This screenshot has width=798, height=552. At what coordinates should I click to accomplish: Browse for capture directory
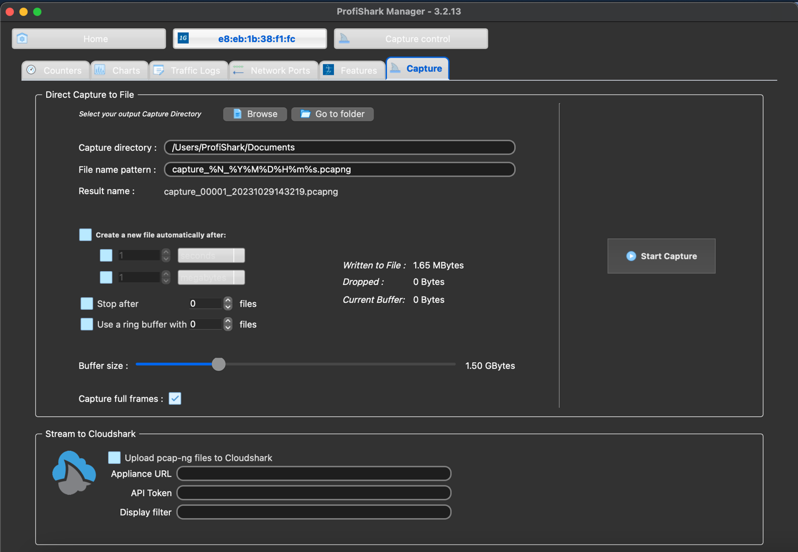point(255,114)
